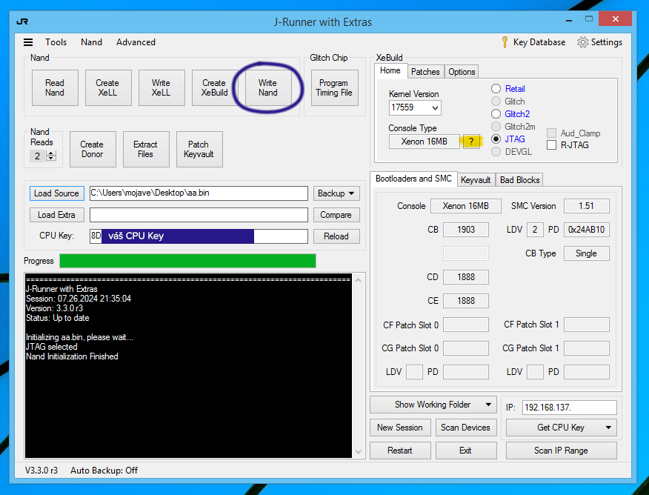Click the CB Type Single field
Screen dimensions: 649x495
tap(587, 253)
